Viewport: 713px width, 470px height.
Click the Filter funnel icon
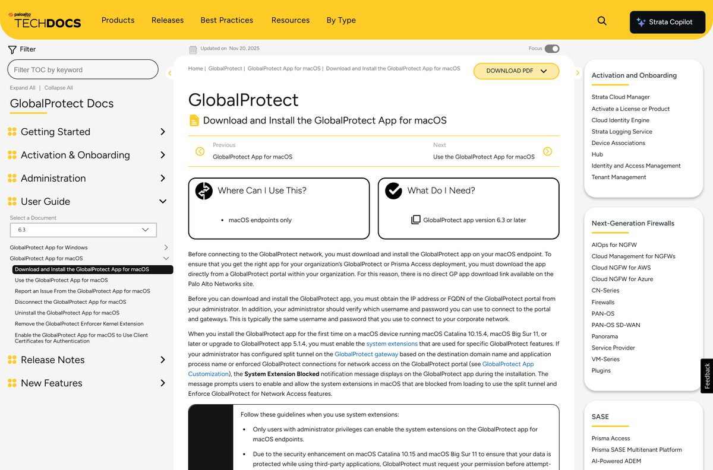12,49
